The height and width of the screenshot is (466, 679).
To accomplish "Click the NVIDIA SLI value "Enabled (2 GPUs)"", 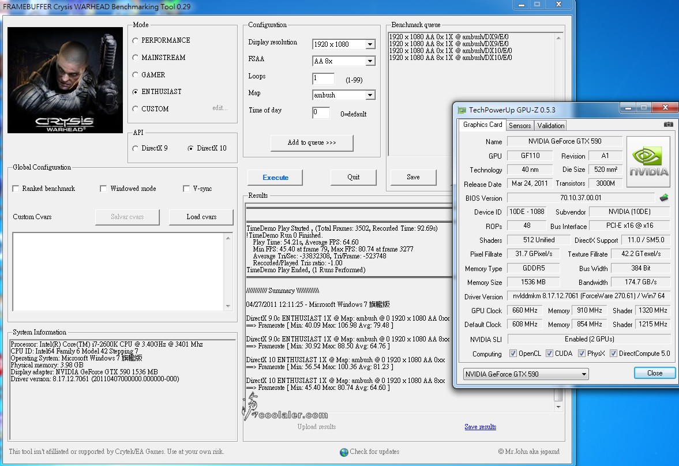I will (589, 339).
